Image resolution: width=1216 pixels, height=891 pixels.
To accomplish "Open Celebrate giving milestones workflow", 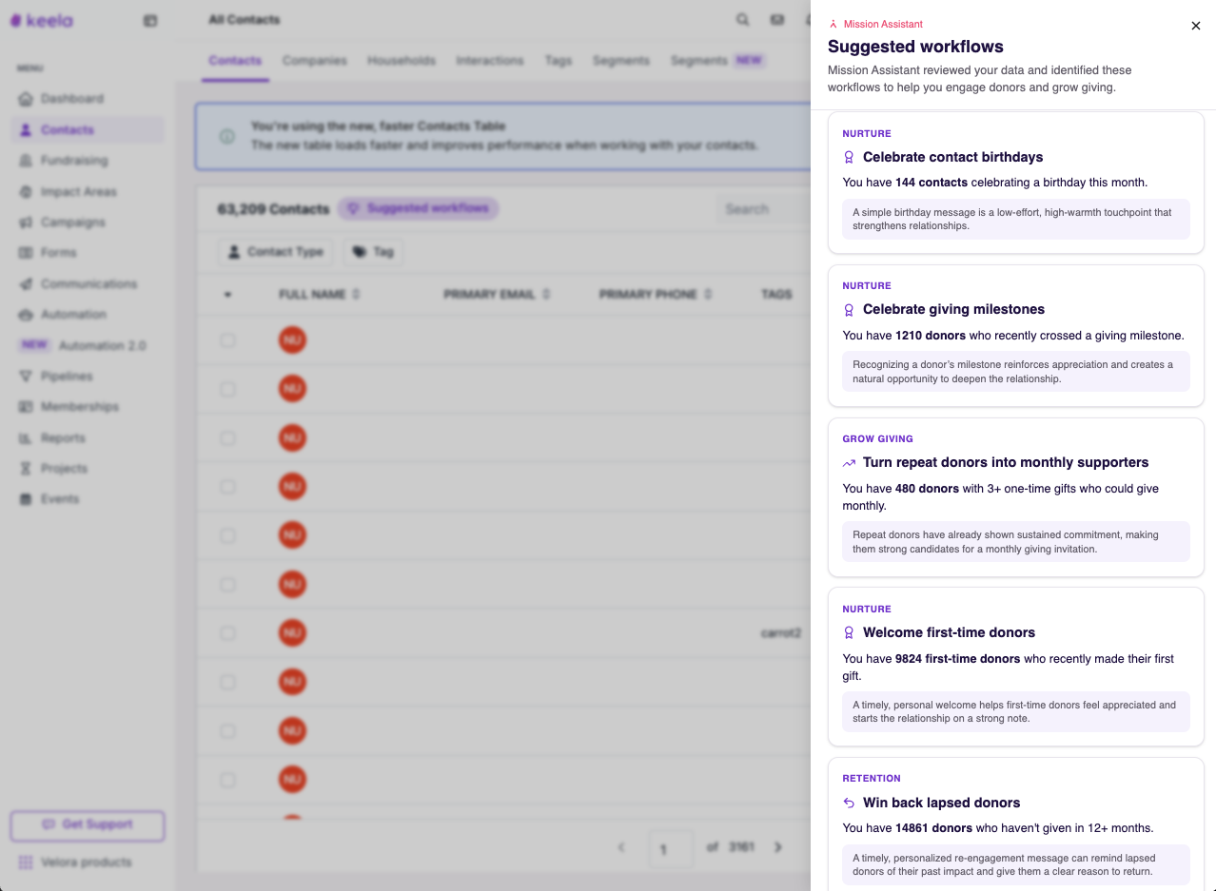I will tap(1016, 336).
